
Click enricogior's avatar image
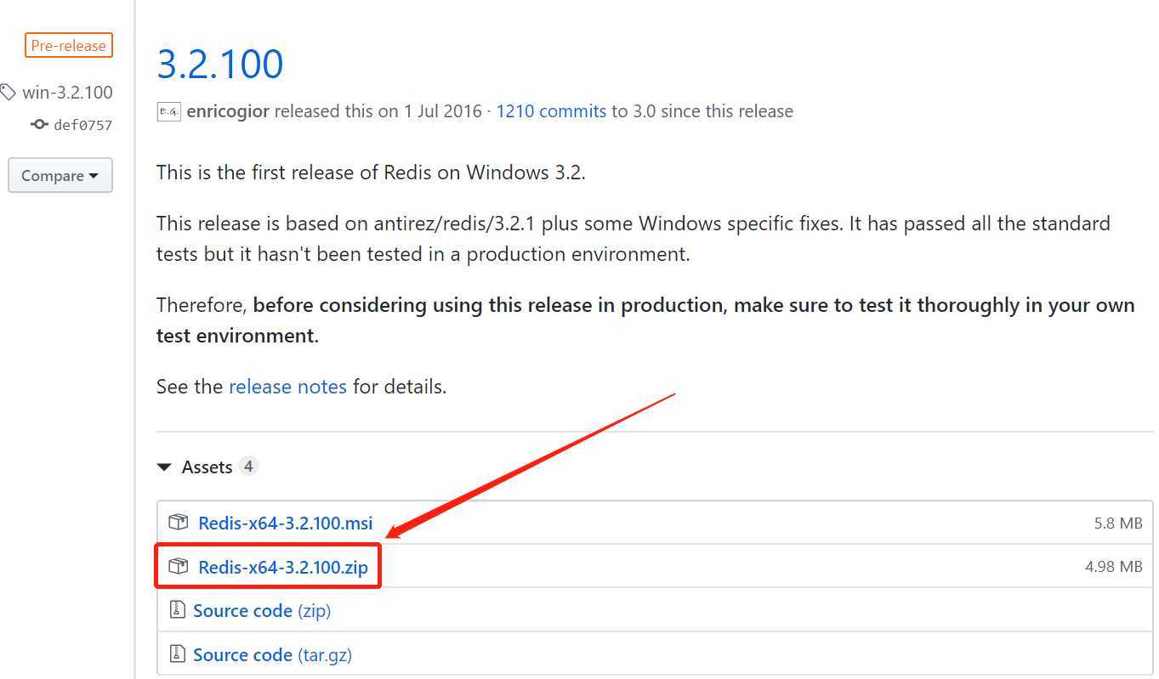168,111
